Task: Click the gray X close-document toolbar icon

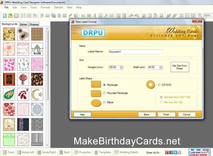Action: pos(16,16)
